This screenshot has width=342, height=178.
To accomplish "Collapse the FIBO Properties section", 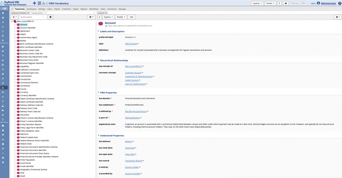I will click(99, 93).
